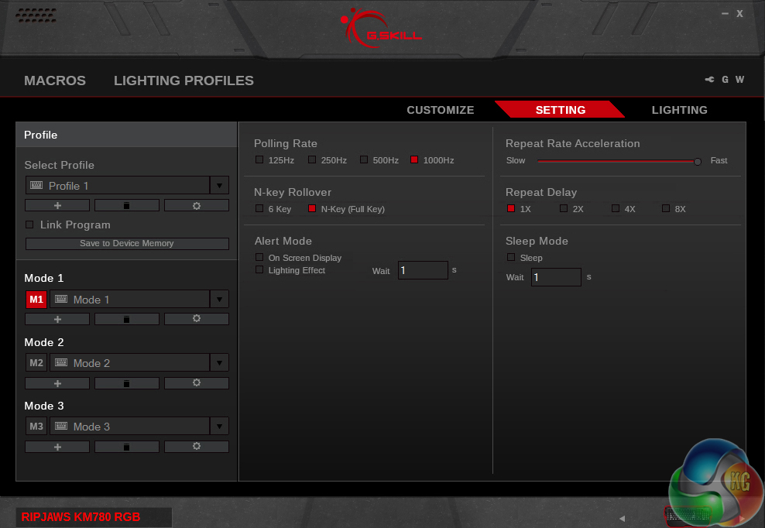
Task: Open Mode 1 settings gear
Action: [x=197, y=319]
